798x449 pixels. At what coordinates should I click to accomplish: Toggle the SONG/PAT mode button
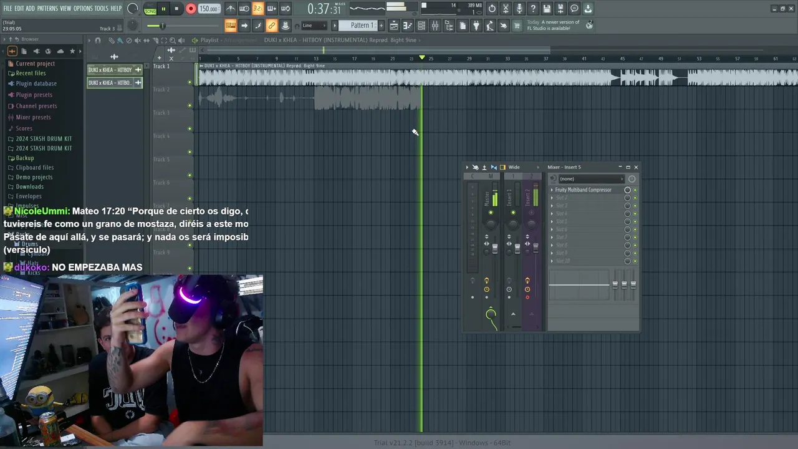(150, 9)
